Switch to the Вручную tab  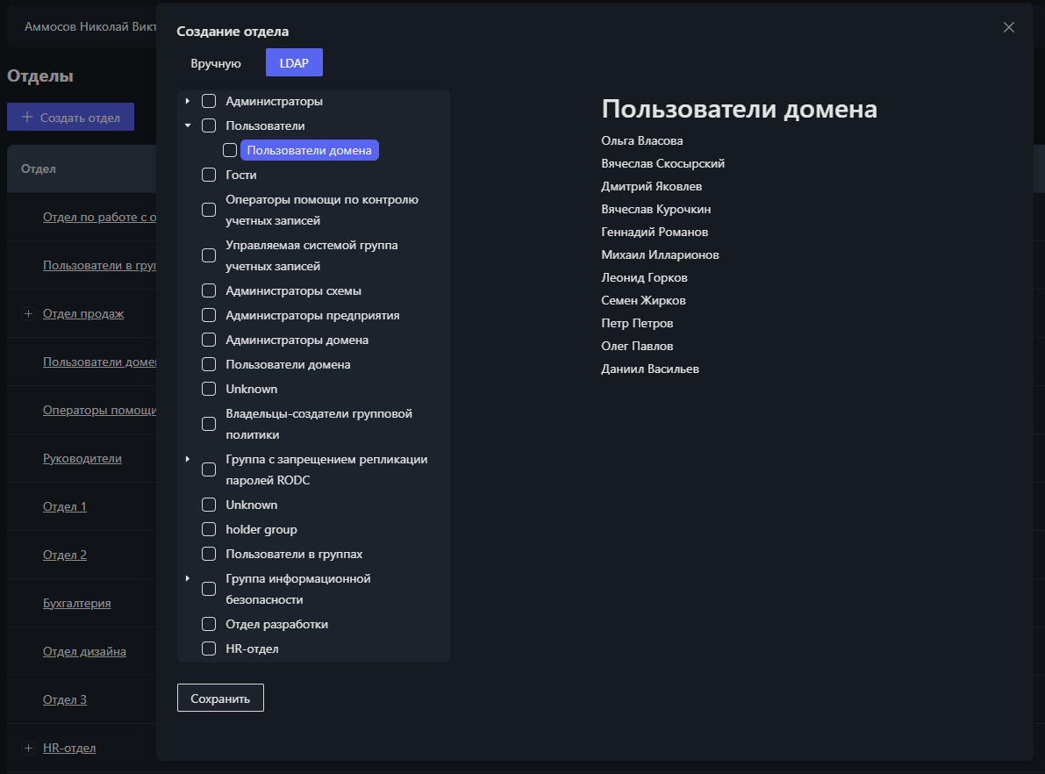(214, 62)
